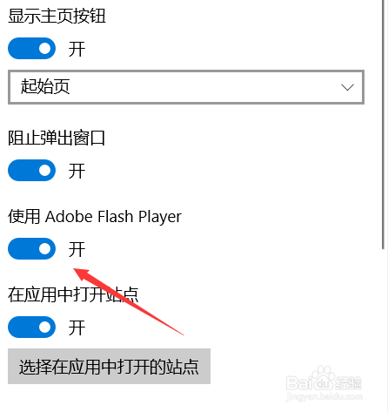Switch off 在应用中打开站点 toggle
Viewport: 388px width, 412px height.
[x=31, y=327]
